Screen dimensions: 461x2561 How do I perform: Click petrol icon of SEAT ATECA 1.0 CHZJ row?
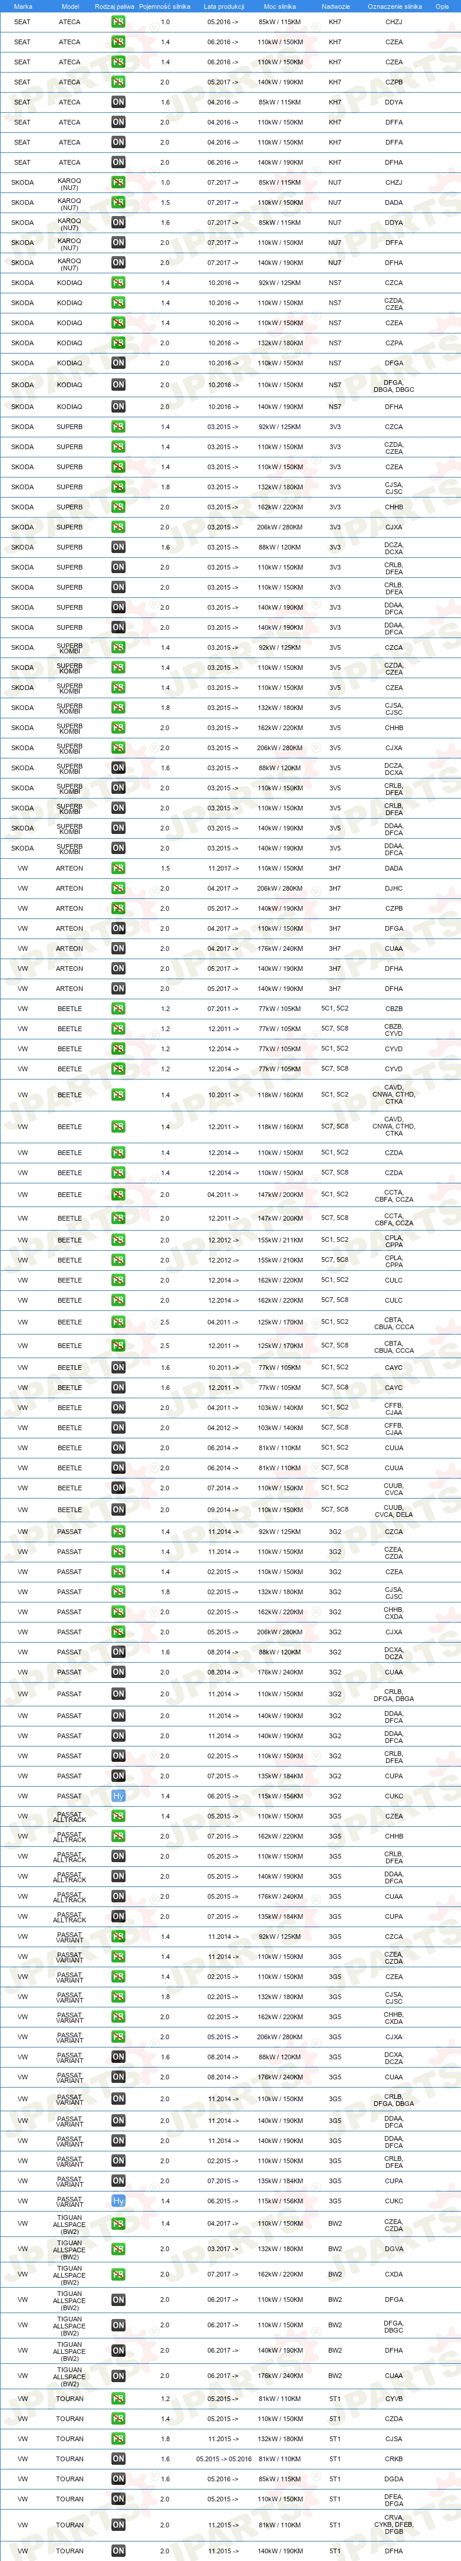118,22
